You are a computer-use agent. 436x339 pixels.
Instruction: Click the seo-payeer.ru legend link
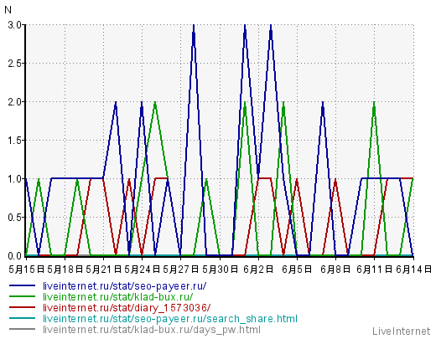pos(124,286)
